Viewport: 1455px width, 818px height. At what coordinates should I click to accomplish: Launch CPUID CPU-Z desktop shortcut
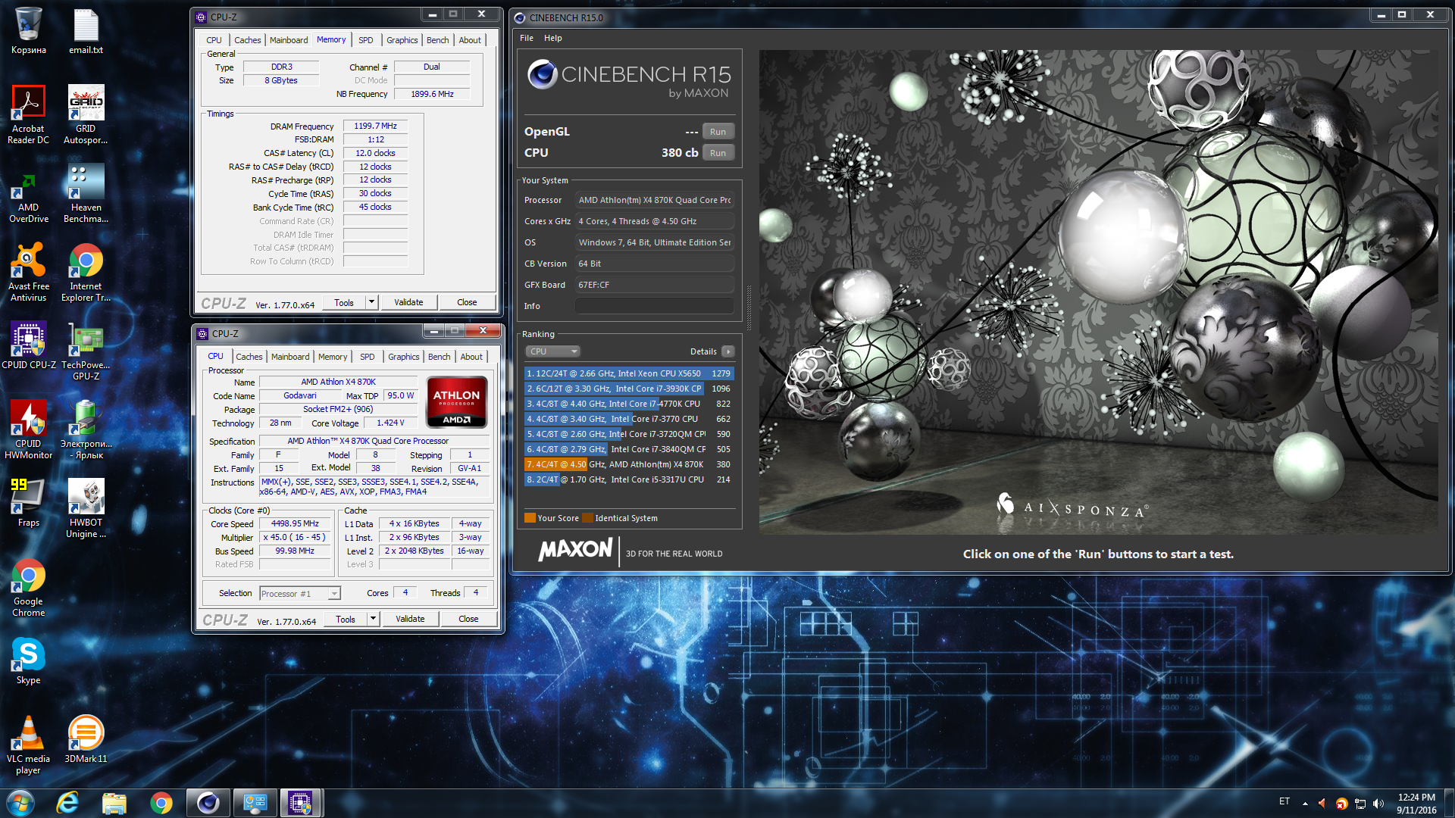coord(28,345)
